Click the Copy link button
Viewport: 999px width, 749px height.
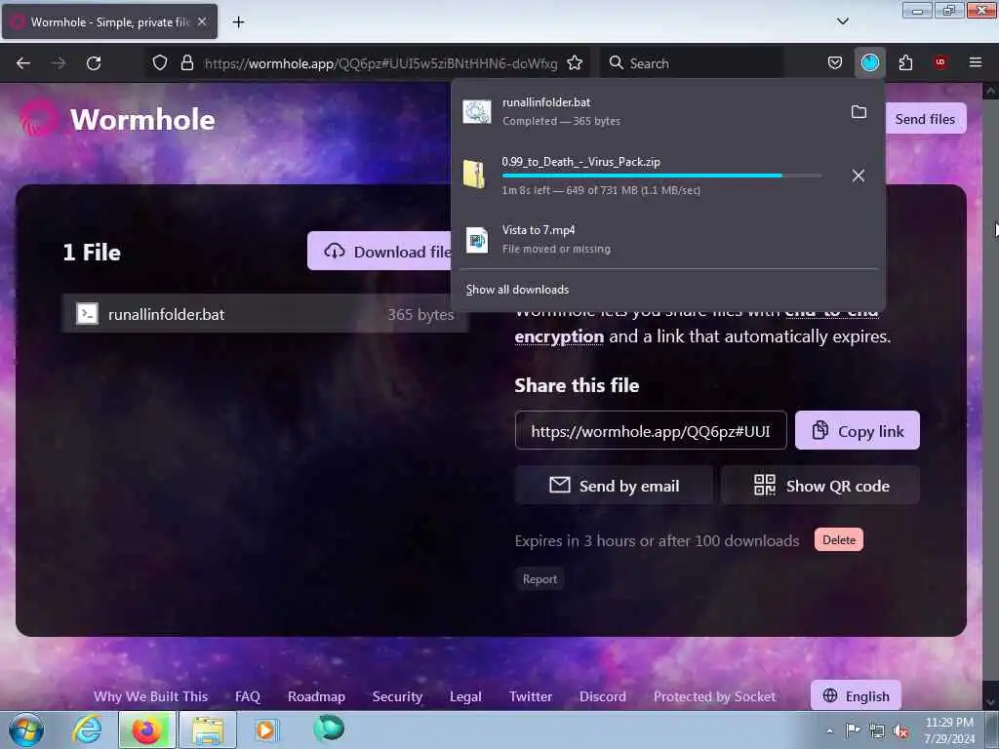tap(857, 431)
